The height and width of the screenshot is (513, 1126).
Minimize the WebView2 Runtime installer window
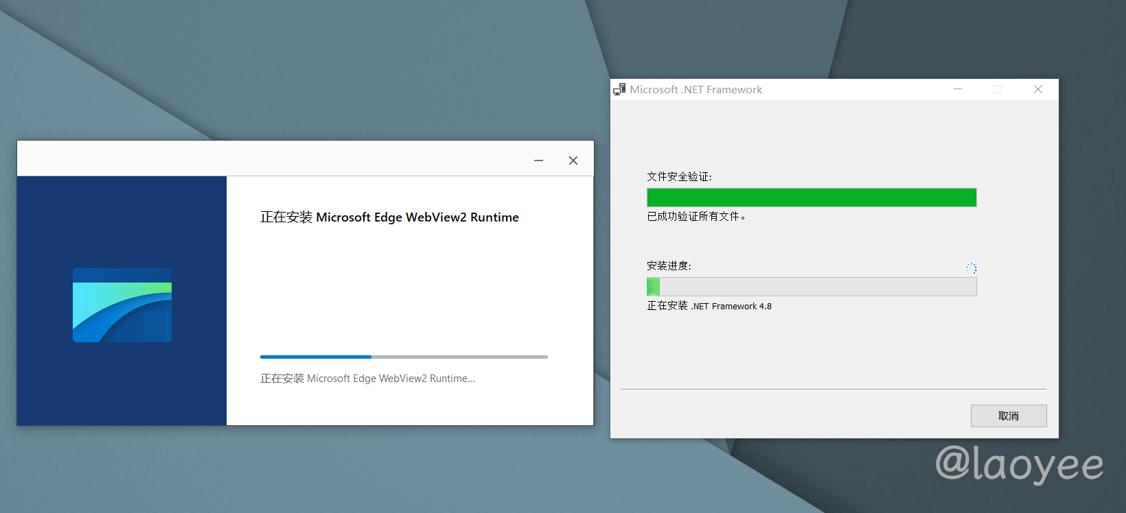(538, 160)
